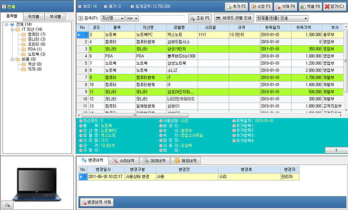Screen dimensions: 348x210
Task: Select the i5 model cell
Action: [x=182, y=85]
